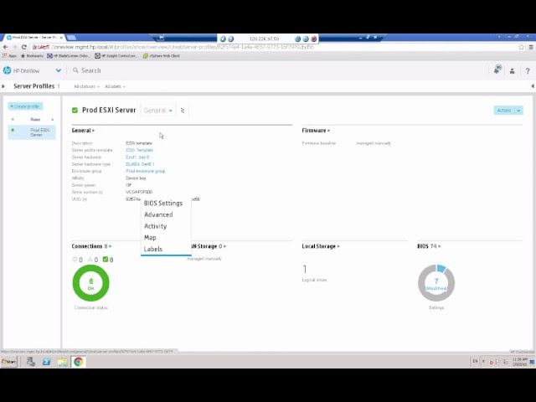Expand the left navigation pane arrow
This screenshot has width=536, height=402.
tap(3, 86)
